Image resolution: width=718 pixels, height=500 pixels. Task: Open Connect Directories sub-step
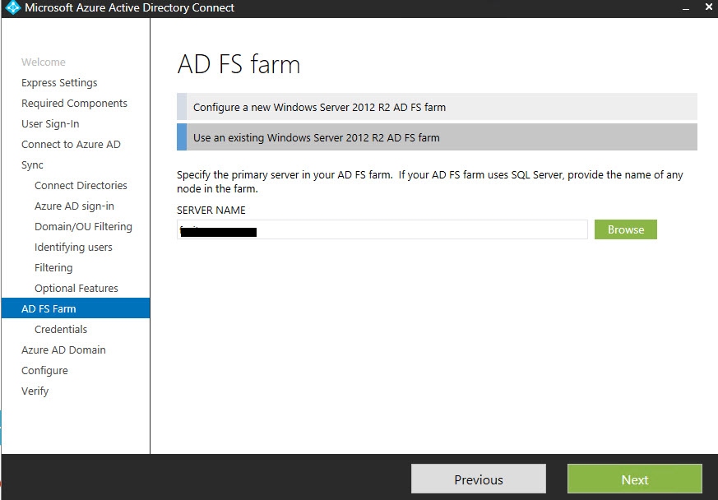pyautogui.click(x=81, y=186)
